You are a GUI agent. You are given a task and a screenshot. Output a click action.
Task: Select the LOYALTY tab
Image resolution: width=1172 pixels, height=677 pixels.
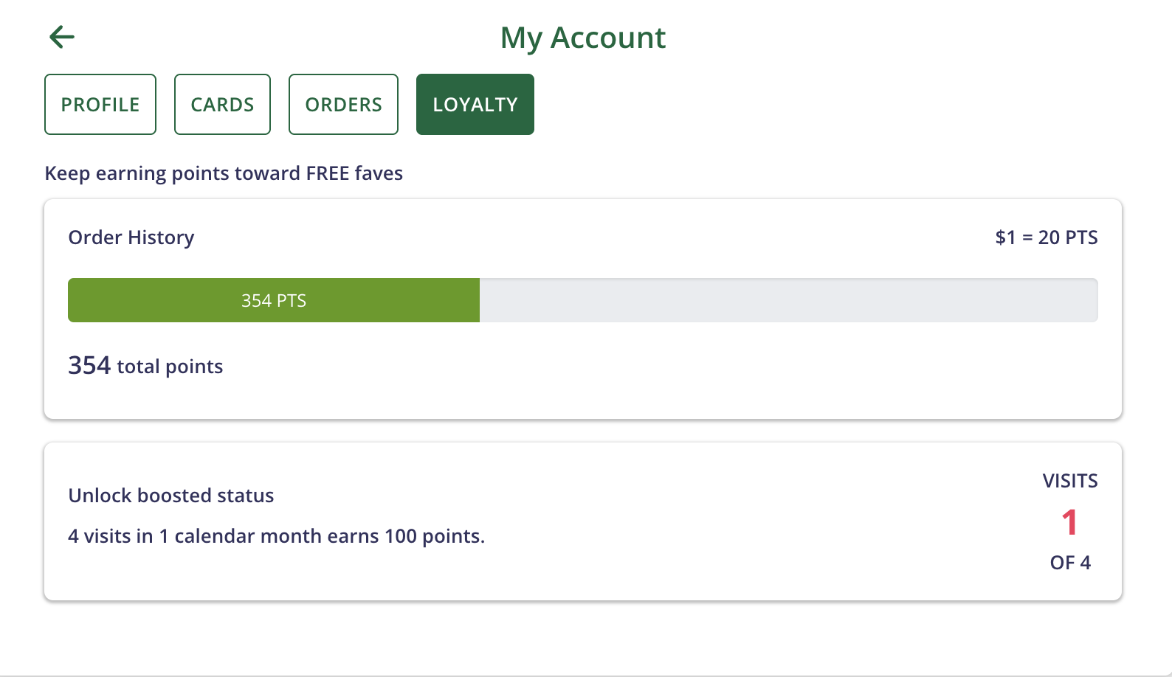[x=475, y=105]
